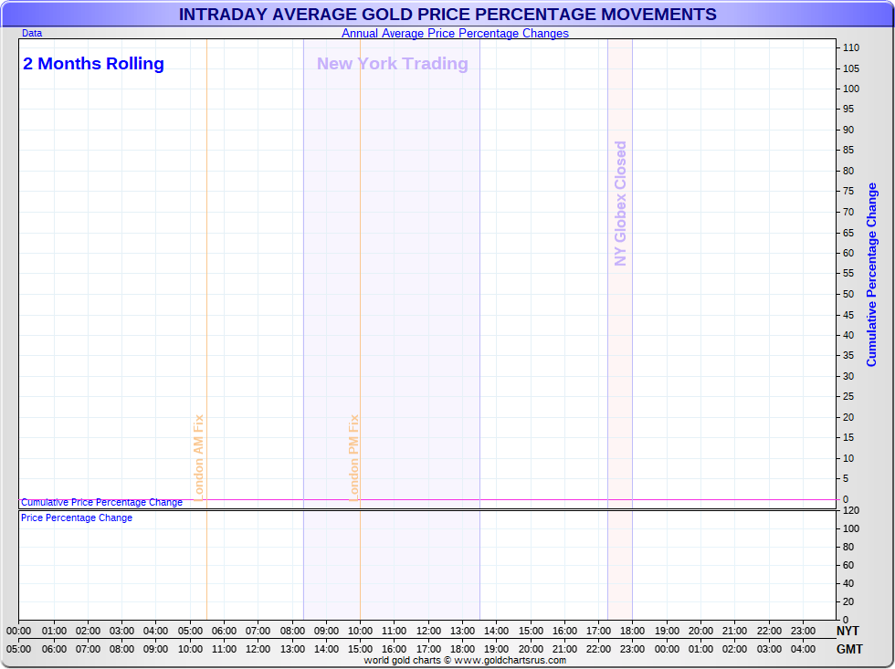The width and height of the screenshot is (895, 669).
Task: Click the '12:00' label in the GMT row
Action: coord(258,649)
